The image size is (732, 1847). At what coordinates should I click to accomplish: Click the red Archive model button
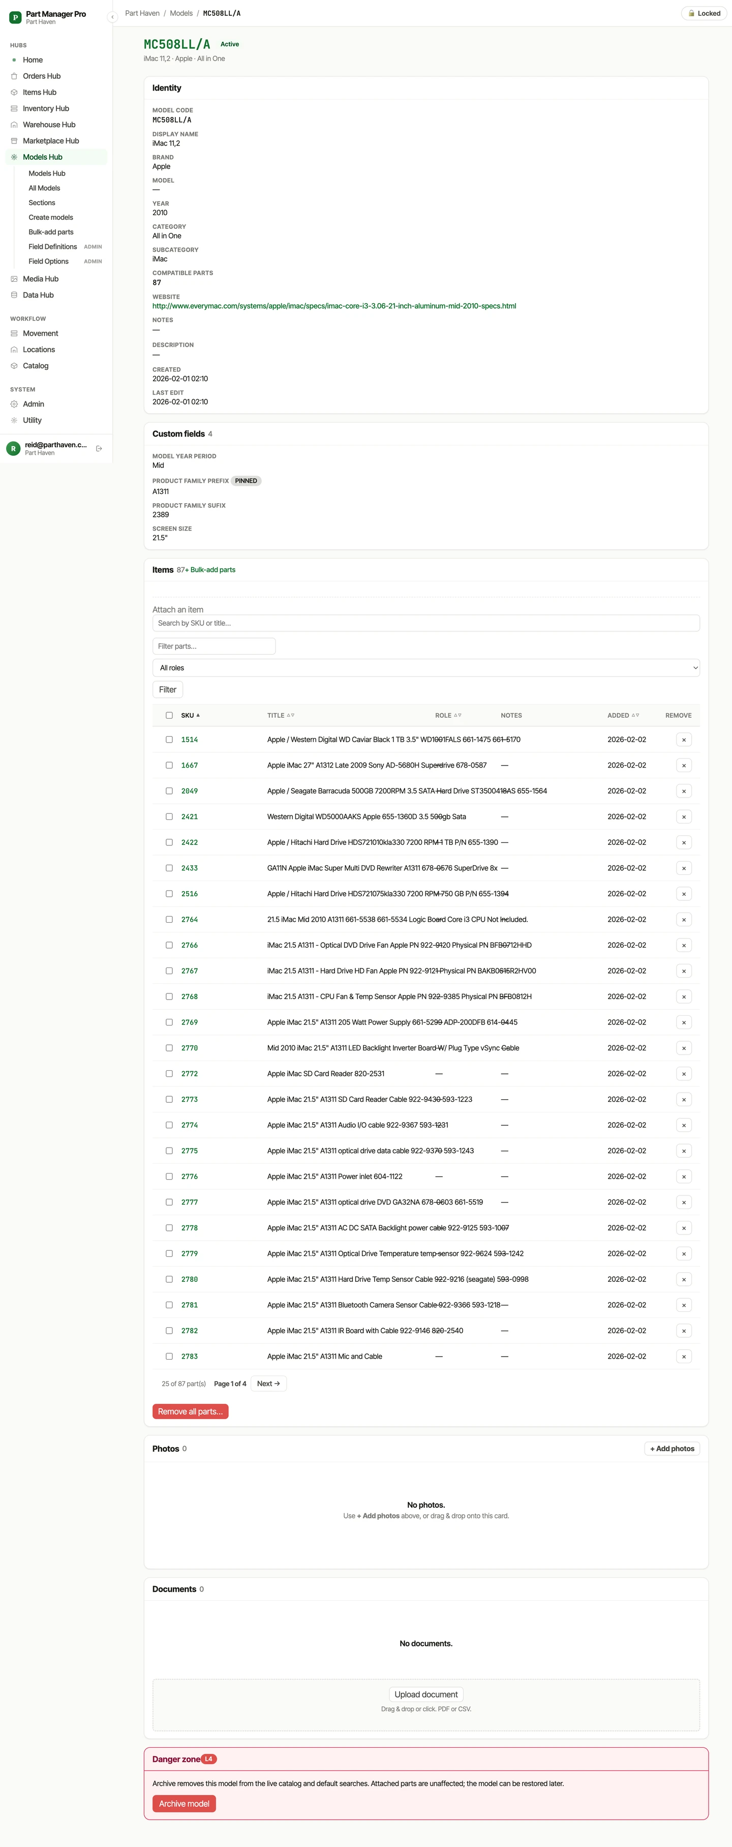(x=184, y=1804)
